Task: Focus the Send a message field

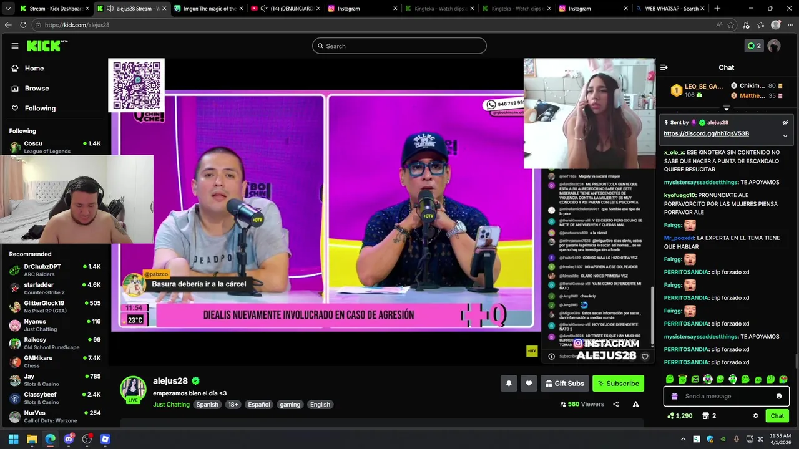Action: tap(727, 396)
